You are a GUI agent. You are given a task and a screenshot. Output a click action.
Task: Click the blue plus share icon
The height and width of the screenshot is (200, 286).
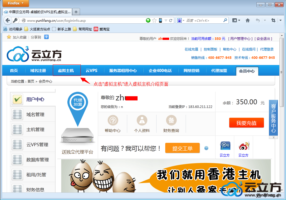pyautogui.click(x=46, y=37)
